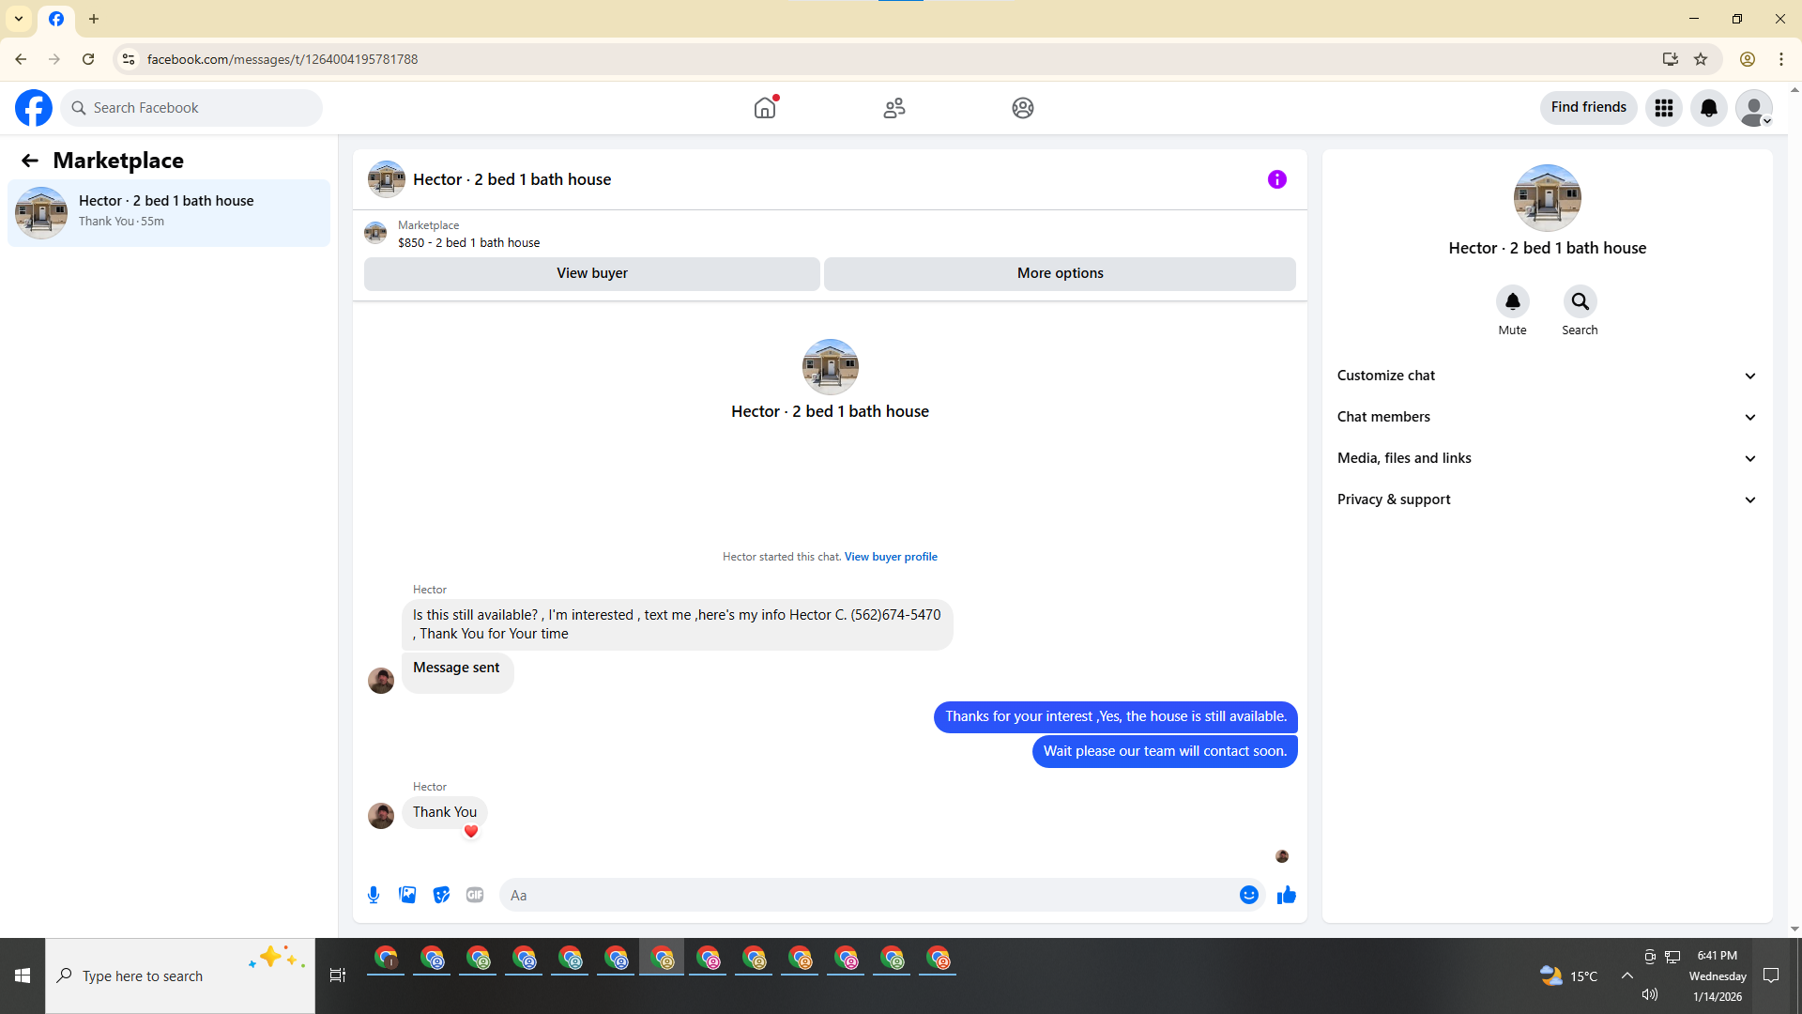Open View buyer profile link
This screenshot has height=1014, width=1802.
890,557
